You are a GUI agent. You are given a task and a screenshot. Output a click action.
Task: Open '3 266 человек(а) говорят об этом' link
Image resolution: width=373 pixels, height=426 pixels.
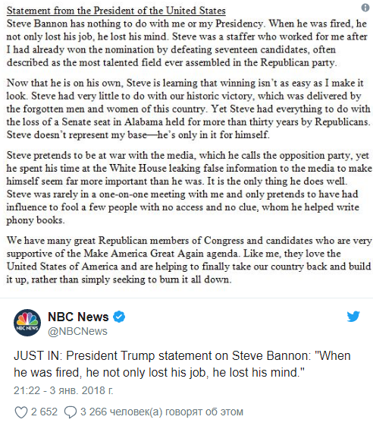pos(161,412)
